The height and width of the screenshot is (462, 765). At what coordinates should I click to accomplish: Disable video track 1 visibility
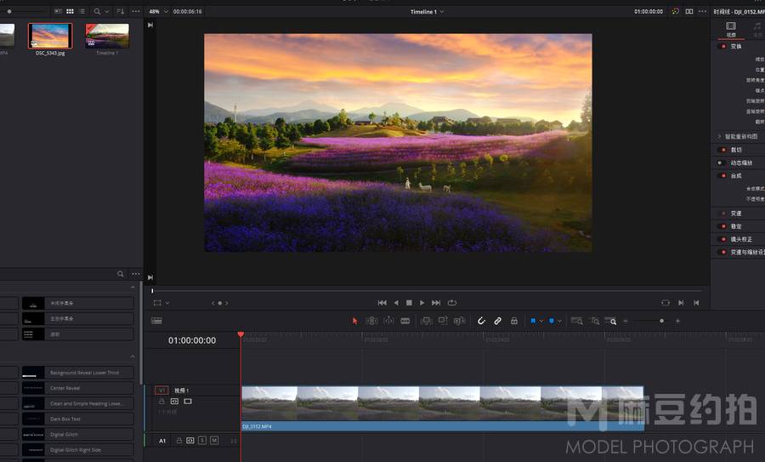point(188,402)
